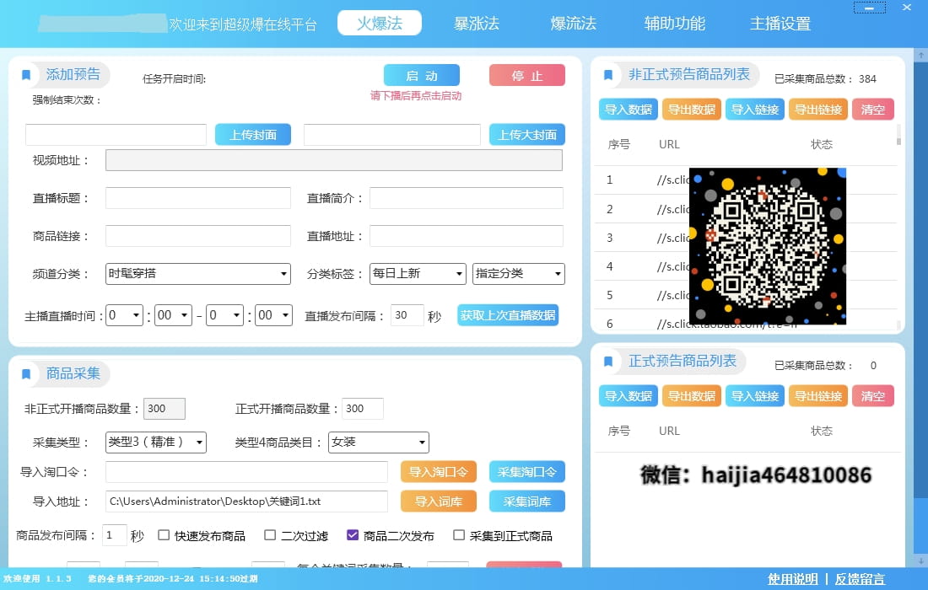Click the 导入地址 path field

tap(246, 501)
